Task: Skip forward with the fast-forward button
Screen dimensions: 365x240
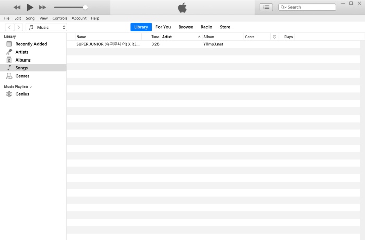Action: pyautogui.click(x=42, y=7)
